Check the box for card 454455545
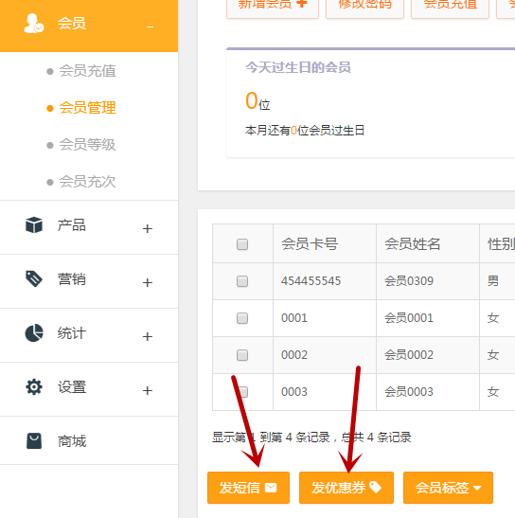Screen dimensions: 515x518 [x=242, y=281]
